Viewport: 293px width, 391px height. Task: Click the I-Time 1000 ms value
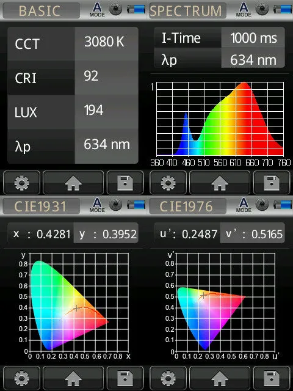(x=253, y=38)
